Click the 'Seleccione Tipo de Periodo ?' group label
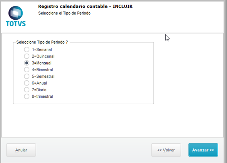 click(42, 42)
